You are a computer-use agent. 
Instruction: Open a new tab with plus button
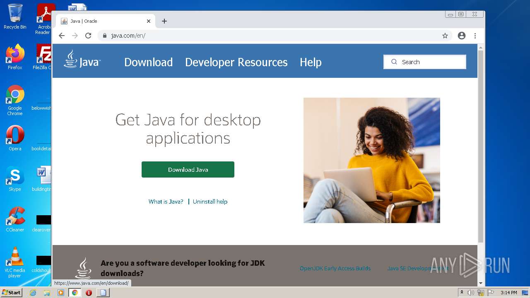[164, 21]
